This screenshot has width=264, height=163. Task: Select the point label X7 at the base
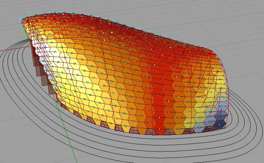(152, 130)
